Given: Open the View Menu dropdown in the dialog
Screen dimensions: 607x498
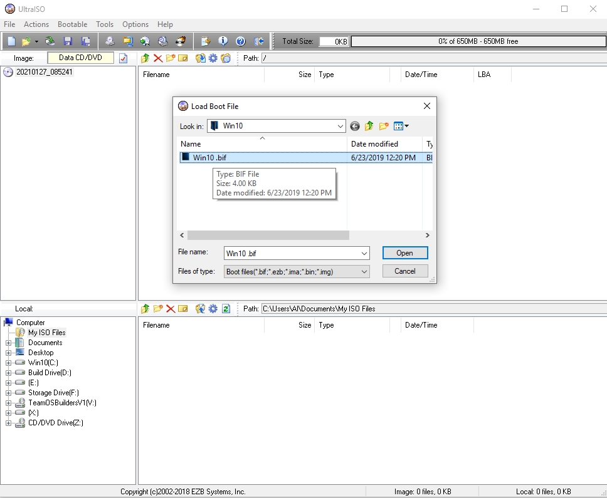Looking at the screenshot, I should coord(401,126).
